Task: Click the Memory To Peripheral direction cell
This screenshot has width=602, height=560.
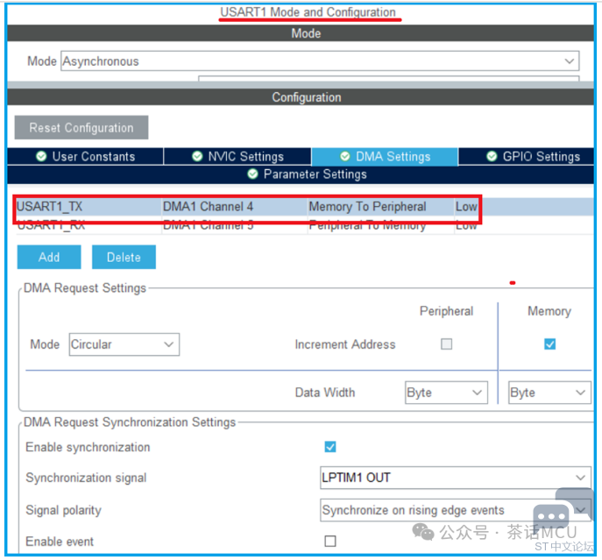Action: pyautogui.click(x=380, y=207)
